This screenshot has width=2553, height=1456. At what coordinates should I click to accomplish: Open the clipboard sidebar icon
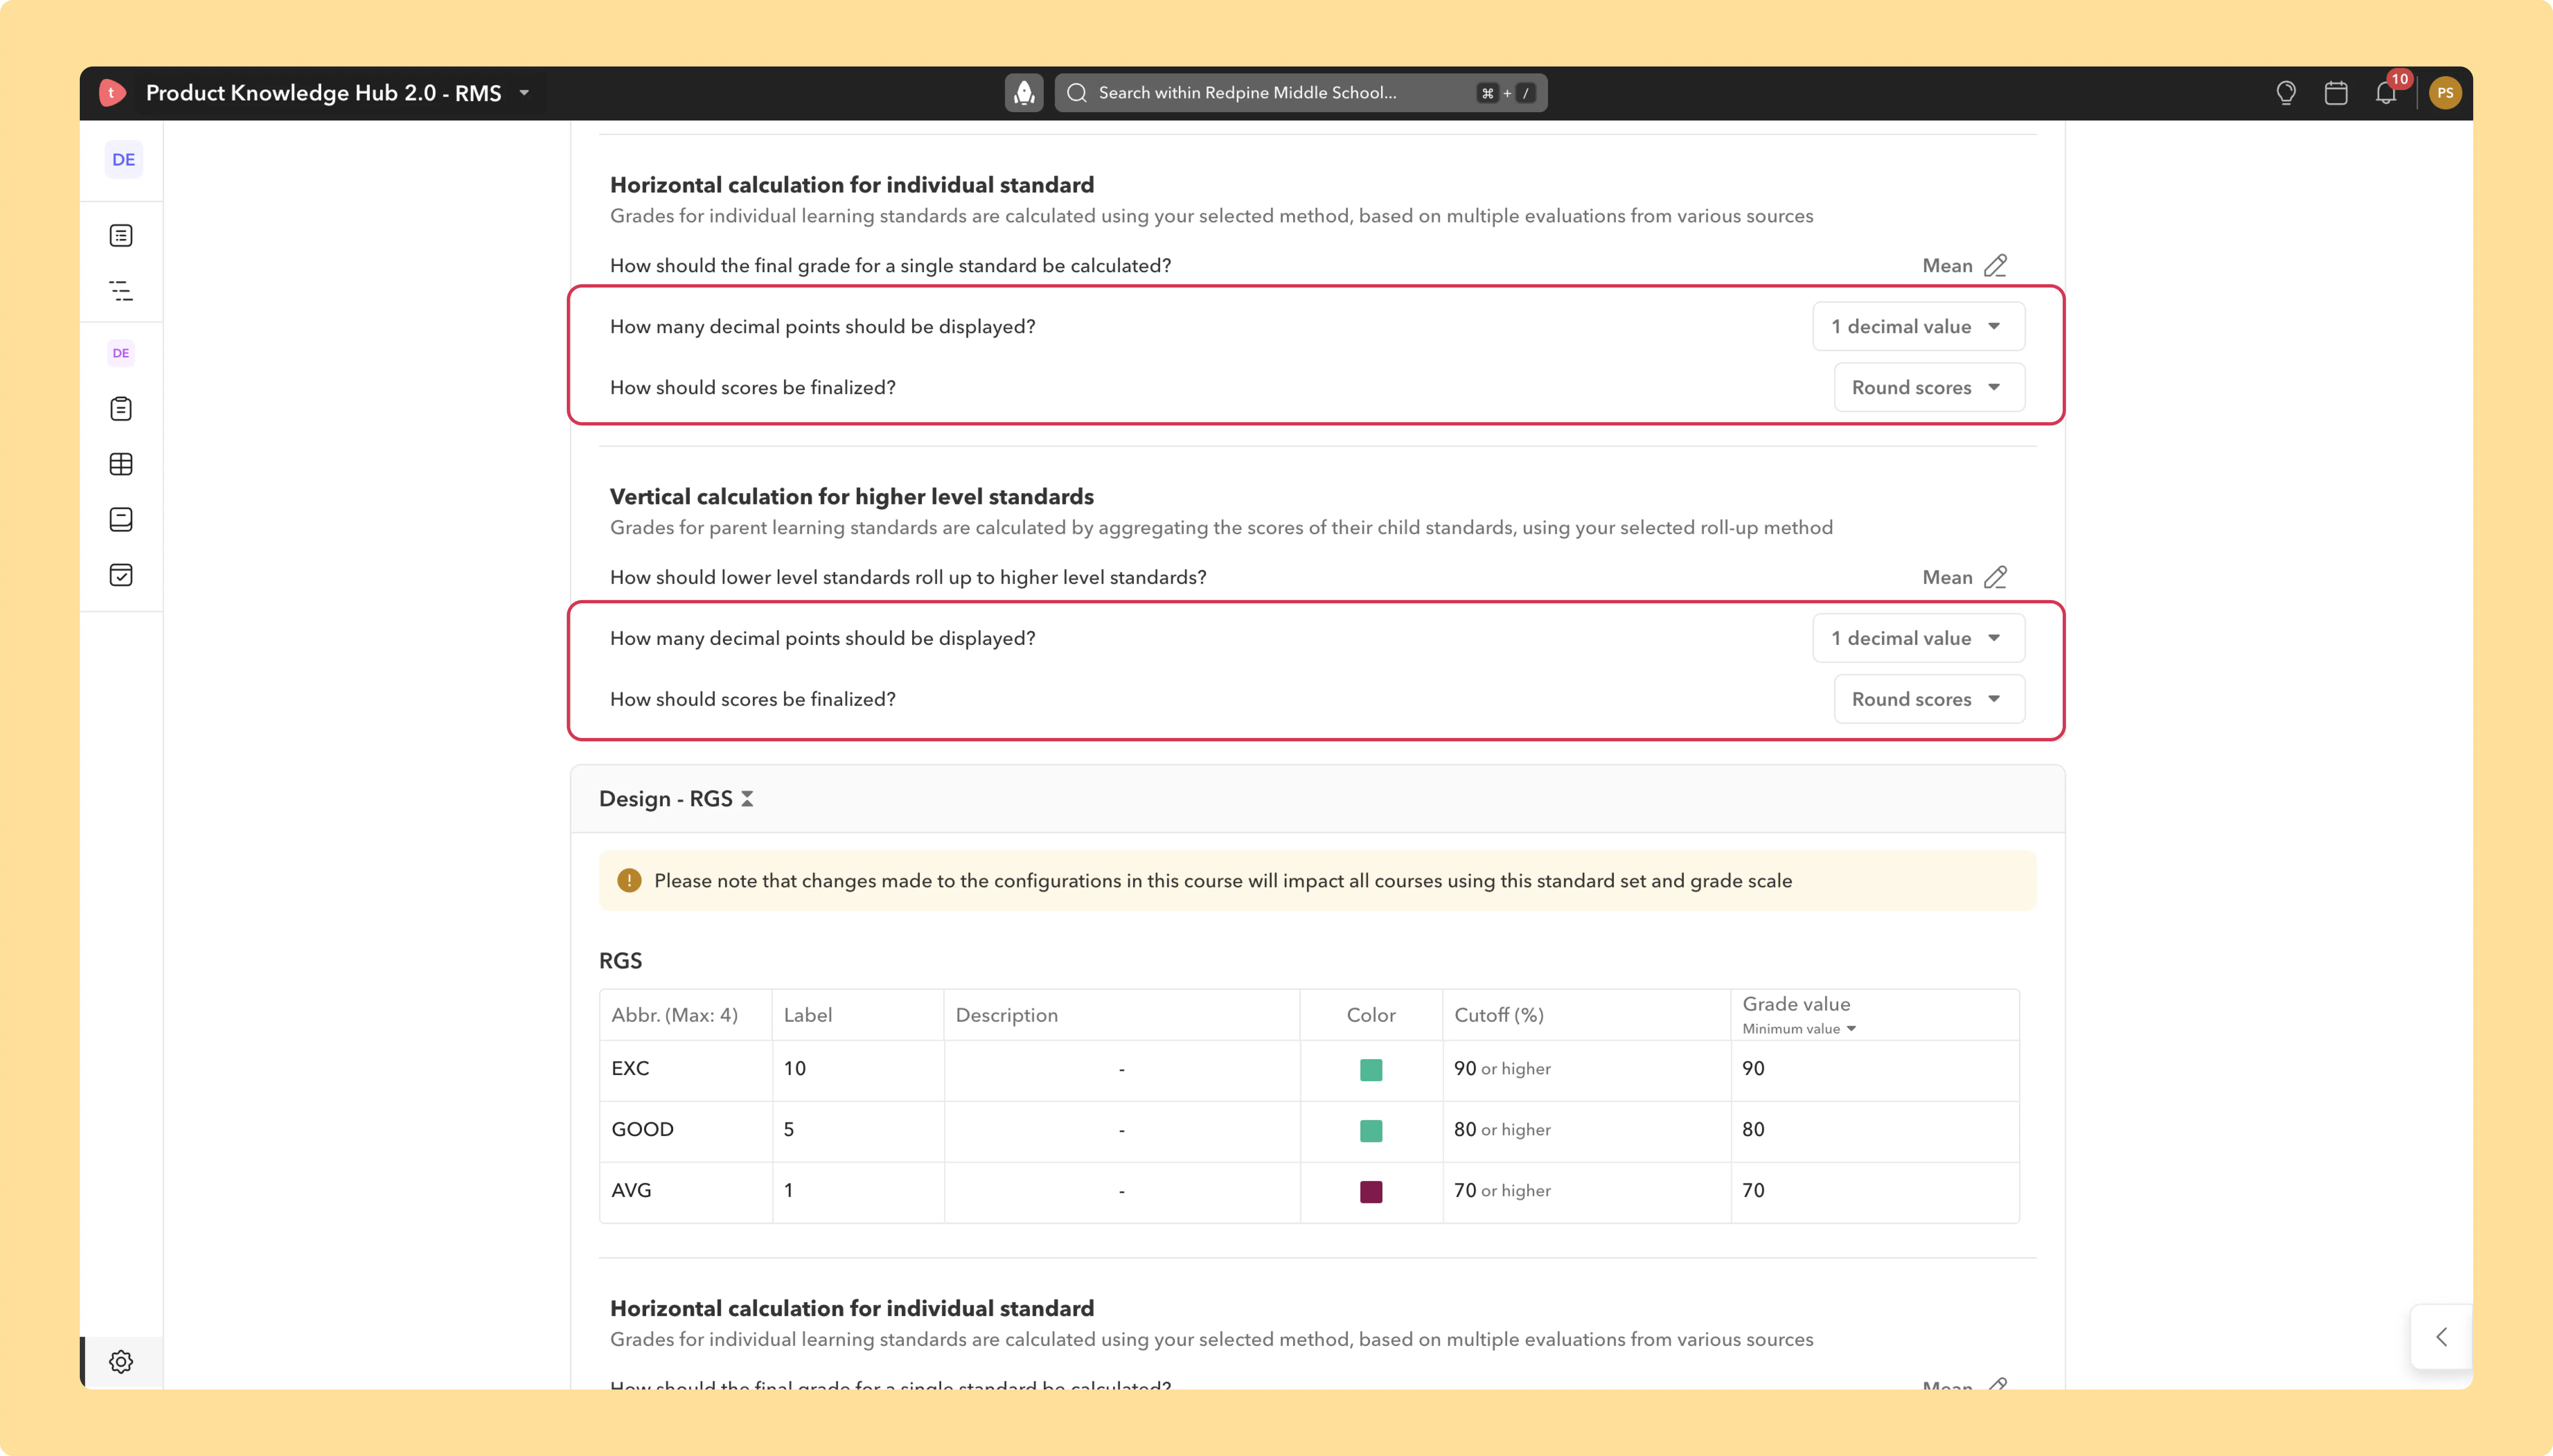pos(121,409)
